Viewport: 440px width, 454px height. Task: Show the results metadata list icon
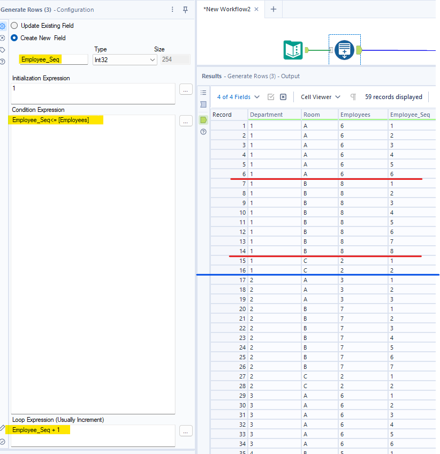click(x=203, y=93)
